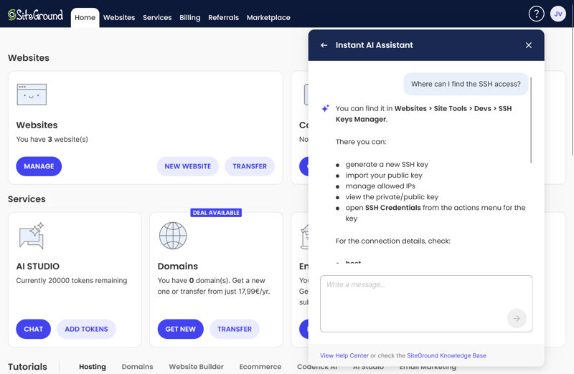Click the SiteGround logo
574x374 pixels.
[x=35, y=15]
